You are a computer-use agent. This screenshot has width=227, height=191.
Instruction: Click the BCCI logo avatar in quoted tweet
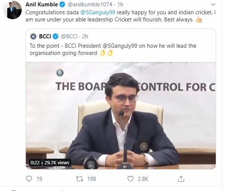(33, 36)
